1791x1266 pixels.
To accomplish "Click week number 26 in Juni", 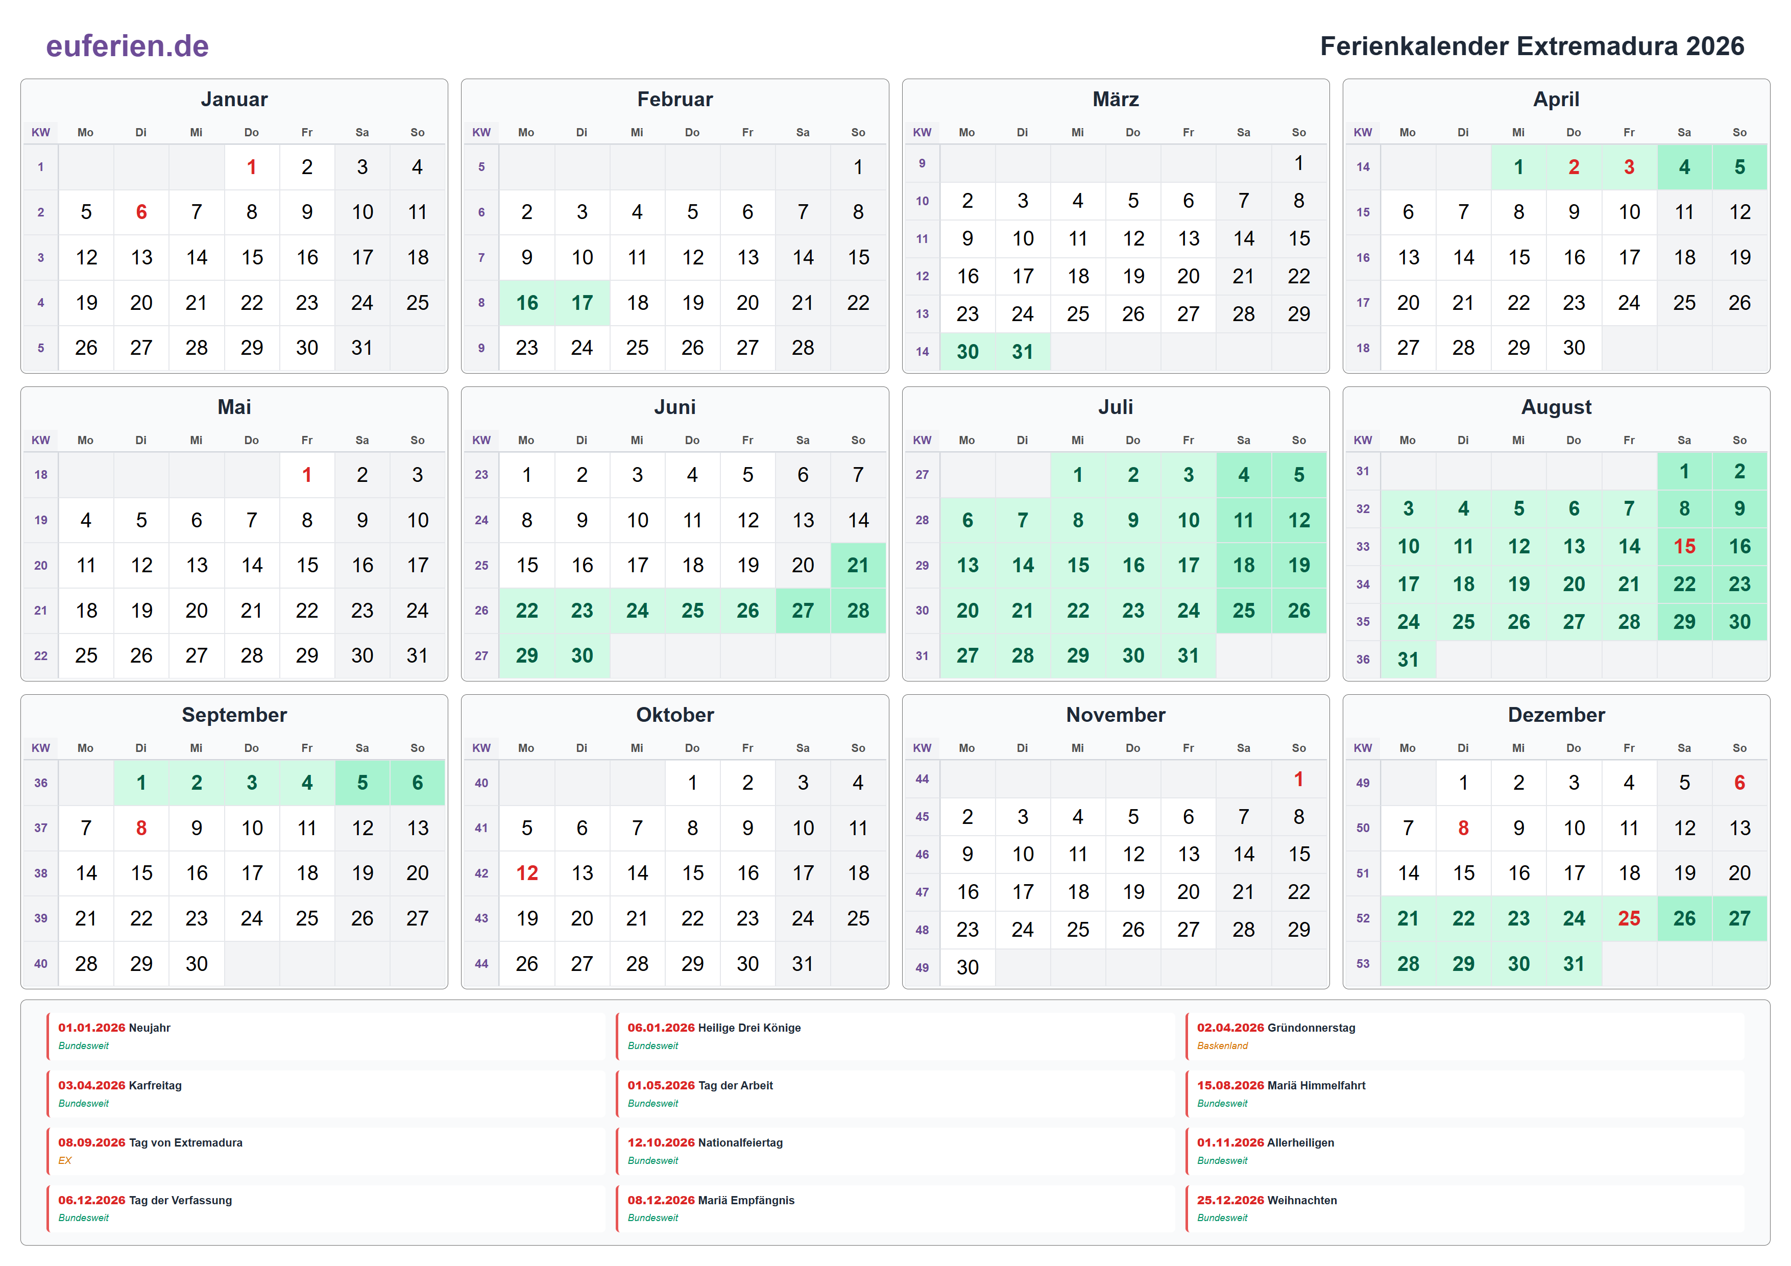I will (x=481, y=611).
